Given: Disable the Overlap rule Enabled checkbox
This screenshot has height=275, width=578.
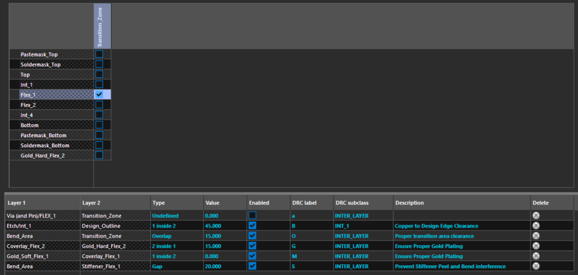Looking at the screenshot, I should click(x=252, y=235).
